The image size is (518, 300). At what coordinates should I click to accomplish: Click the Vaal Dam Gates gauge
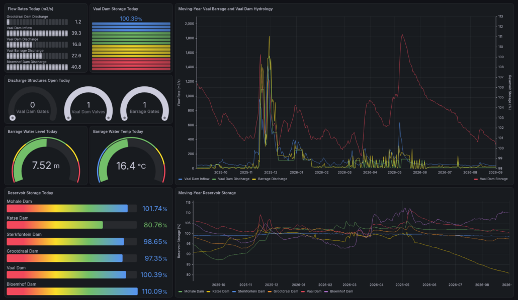tap(32, 104)
